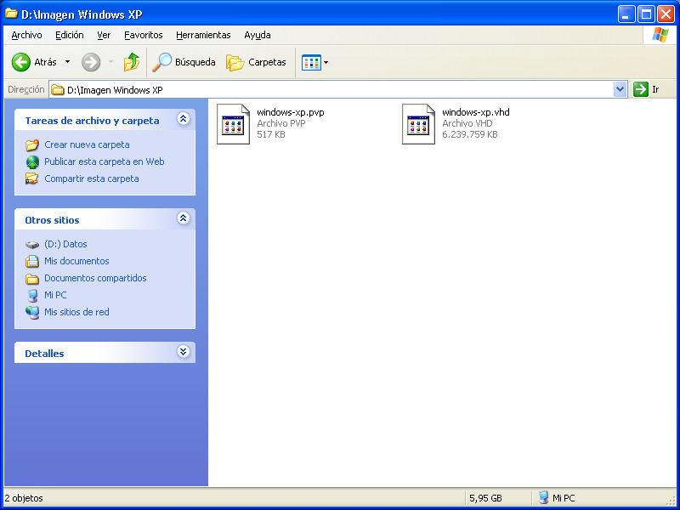
Task: Click the Up folder toolbar icon
Action: tap(131, 62)
